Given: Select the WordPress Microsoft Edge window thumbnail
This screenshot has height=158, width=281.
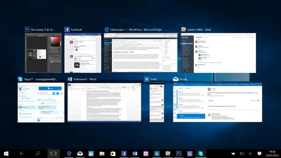Looking at the screenshot, I should tap(141, 53).
